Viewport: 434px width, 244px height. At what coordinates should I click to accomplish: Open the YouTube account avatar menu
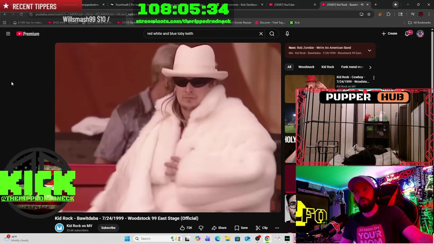pyautogui.click(x=420, y=34)
